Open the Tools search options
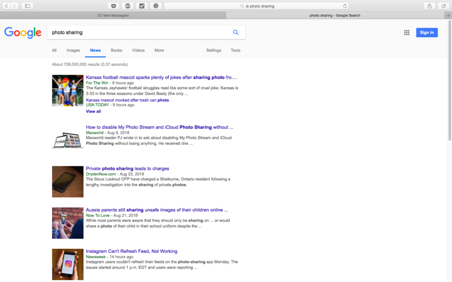This screenshot has height=282, width=452. coord(236,50)
